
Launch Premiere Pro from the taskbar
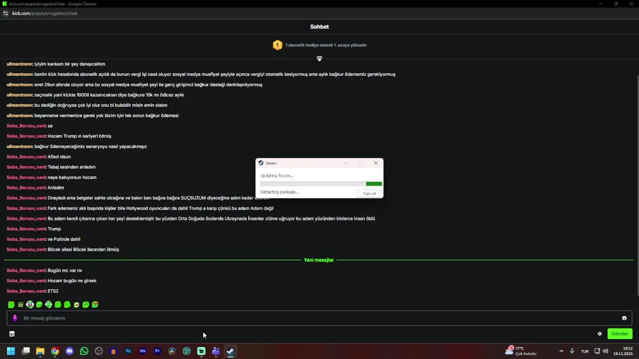[157, 351]
